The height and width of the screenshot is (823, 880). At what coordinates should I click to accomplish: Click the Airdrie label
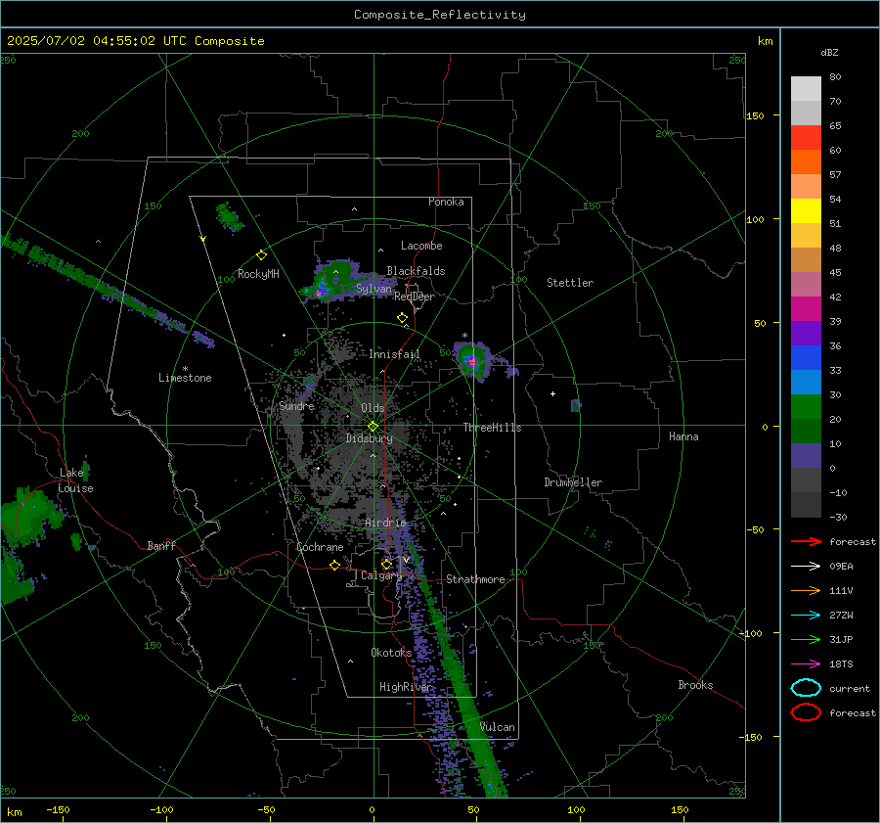tap(385, 523)
